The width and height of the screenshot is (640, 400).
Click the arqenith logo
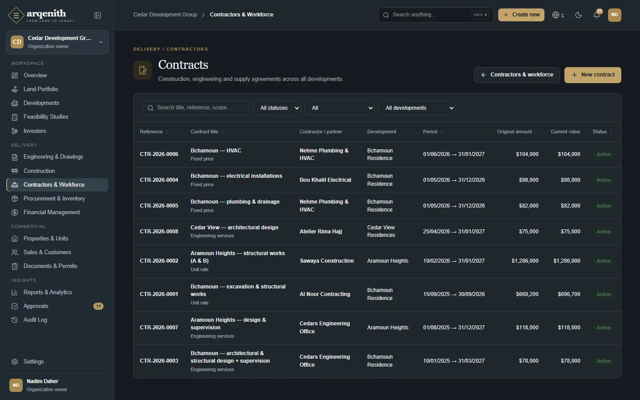tap(41, 16)
